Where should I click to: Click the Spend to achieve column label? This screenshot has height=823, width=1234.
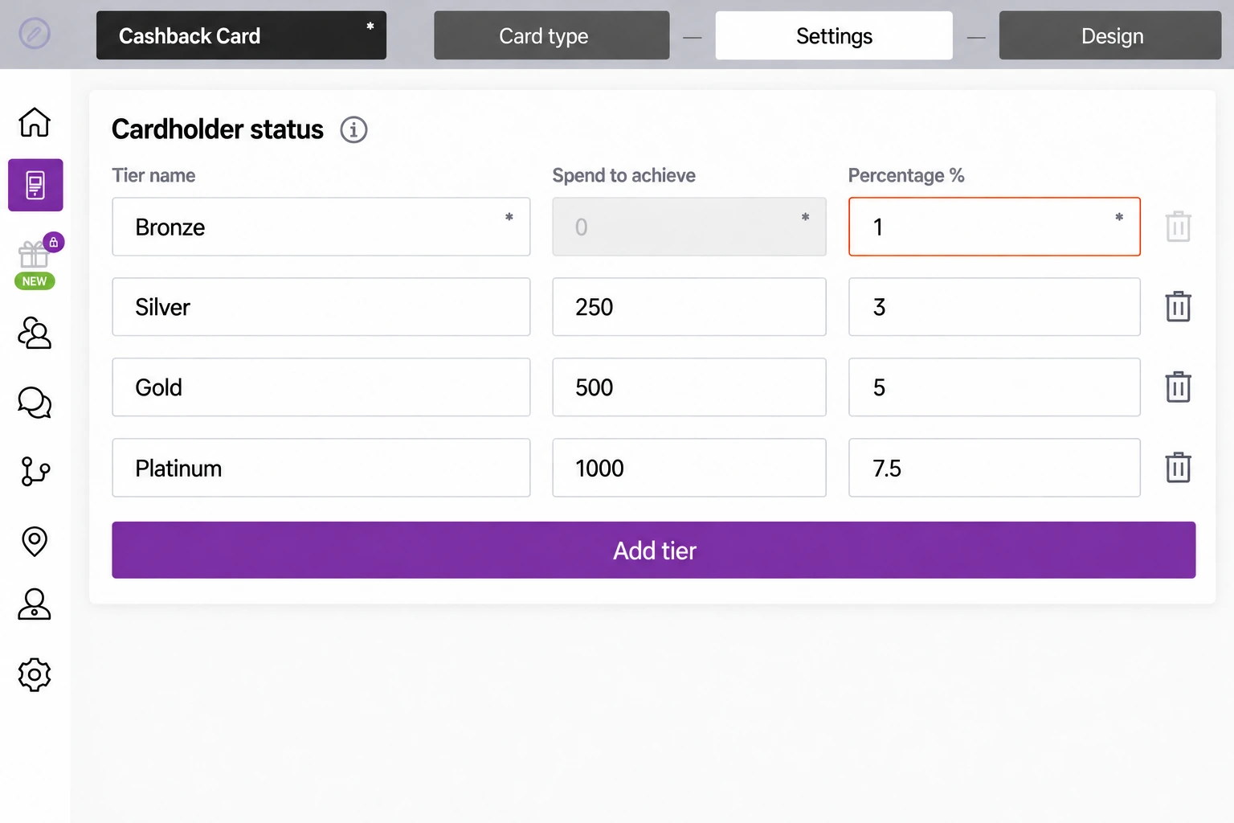(x=624, y=175)
